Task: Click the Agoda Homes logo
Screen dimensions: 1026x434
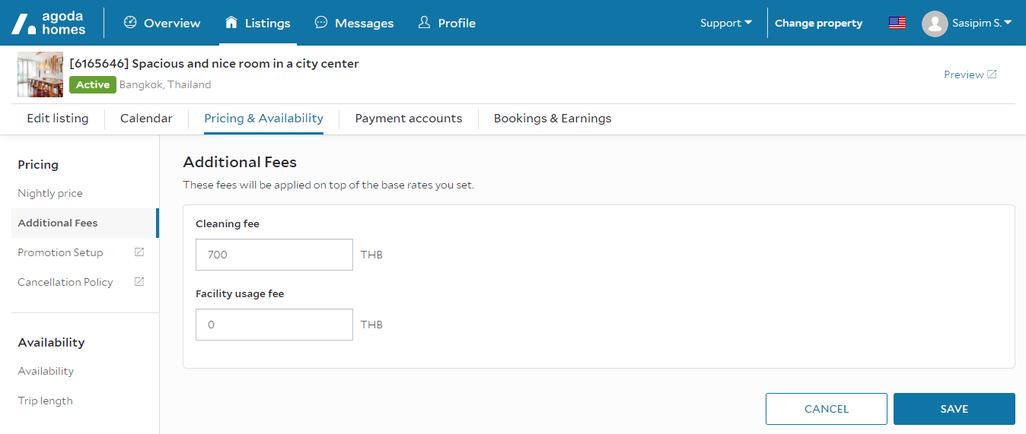Action: coord(49,24)
